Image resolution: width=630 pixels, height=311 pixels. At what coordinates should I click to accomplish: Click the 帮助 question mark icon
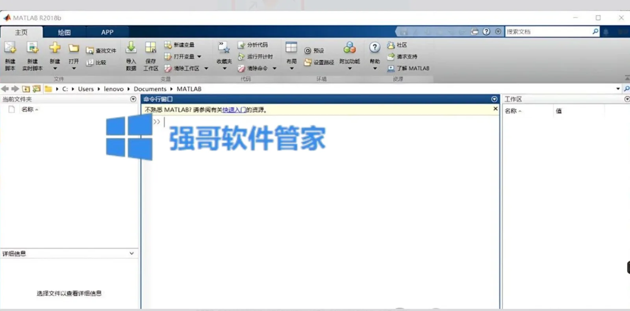tap(374, 48)
